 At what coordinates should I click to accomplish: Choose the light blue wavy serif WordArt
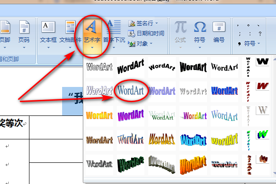[x=224, y=115]
